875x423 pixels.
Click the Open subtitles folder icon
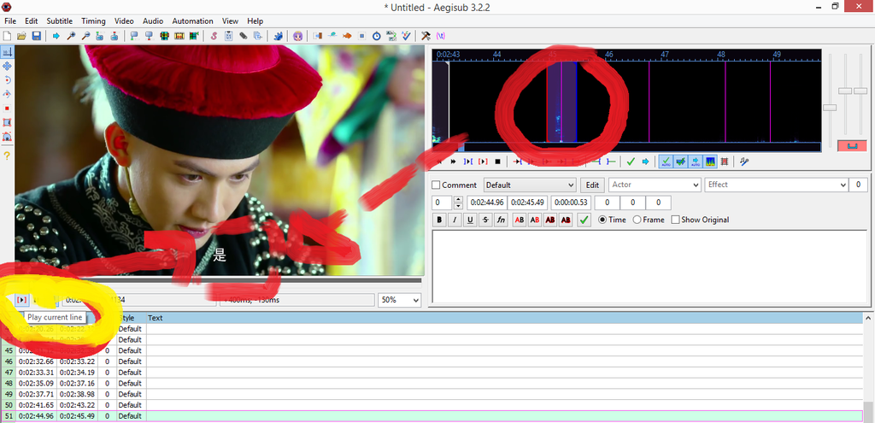point(21,36)
